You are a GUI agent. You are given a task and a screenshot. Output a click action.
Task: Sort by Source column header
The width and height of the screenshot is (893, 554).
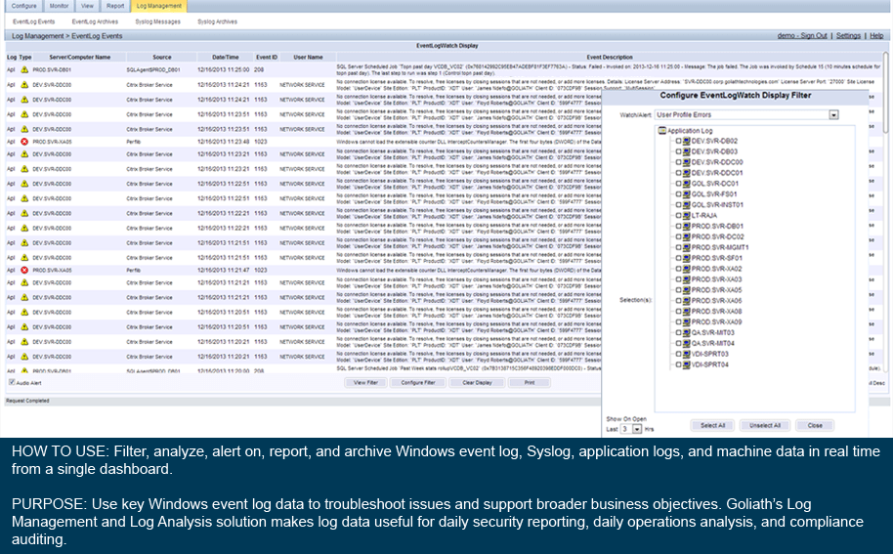point(162,57)
